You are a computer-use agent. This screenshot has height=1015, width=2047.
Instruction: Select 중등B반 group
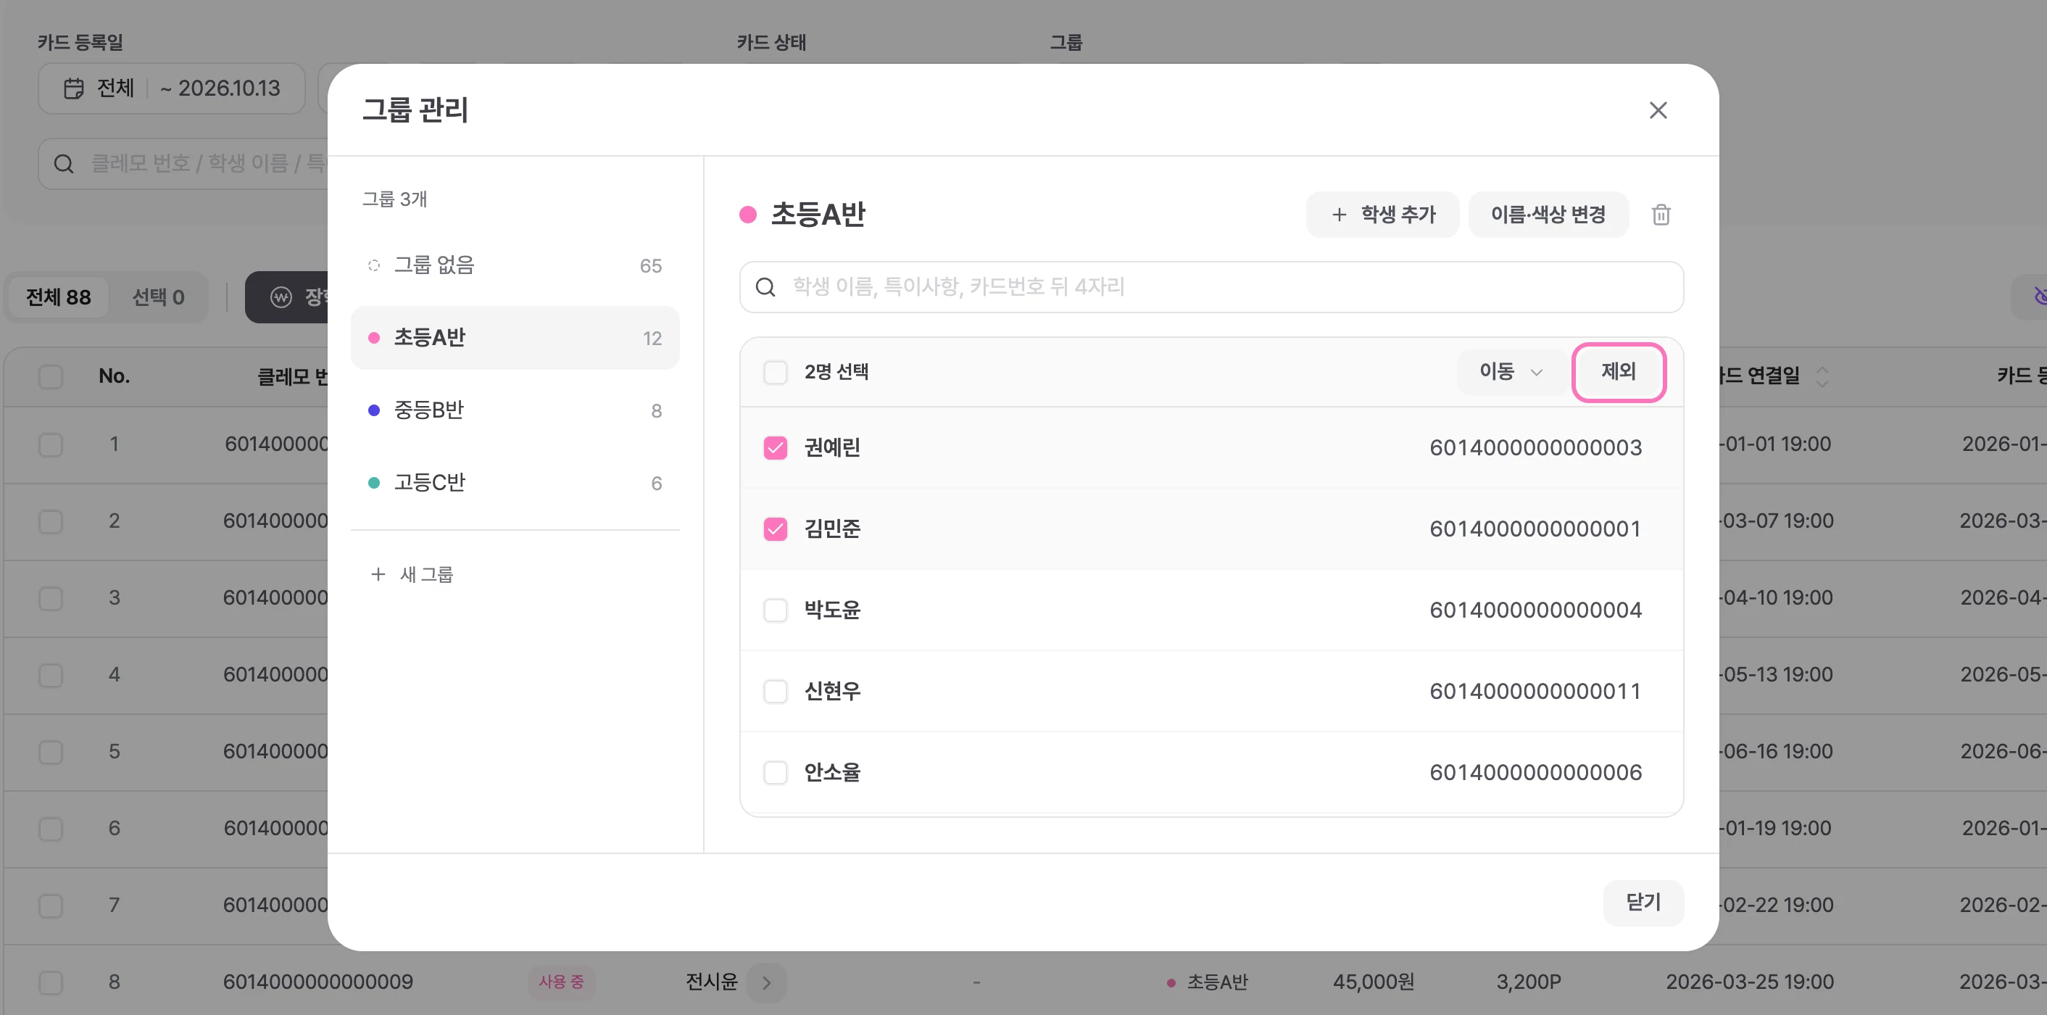click(515, 410)
